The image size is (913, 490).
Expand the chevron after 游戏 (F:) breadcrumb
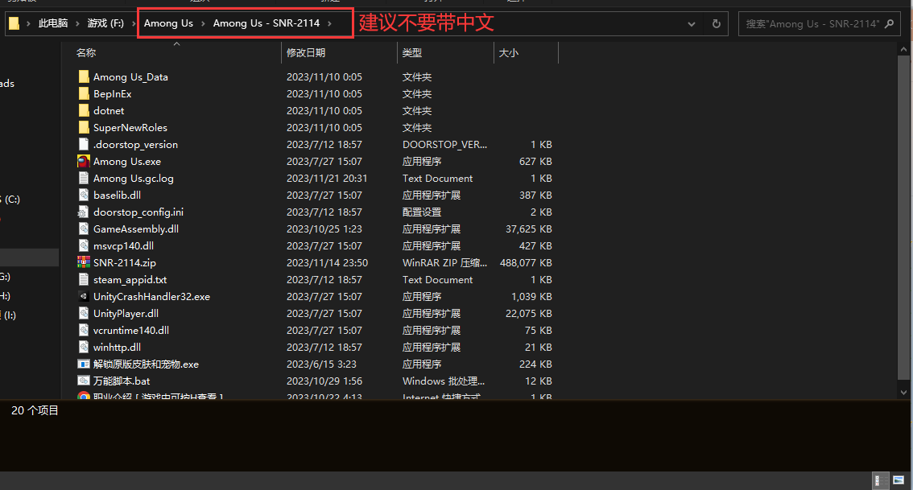[x=134, y=23]
